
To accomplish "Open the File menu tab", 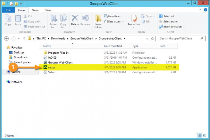I will [x=8, y=10].
